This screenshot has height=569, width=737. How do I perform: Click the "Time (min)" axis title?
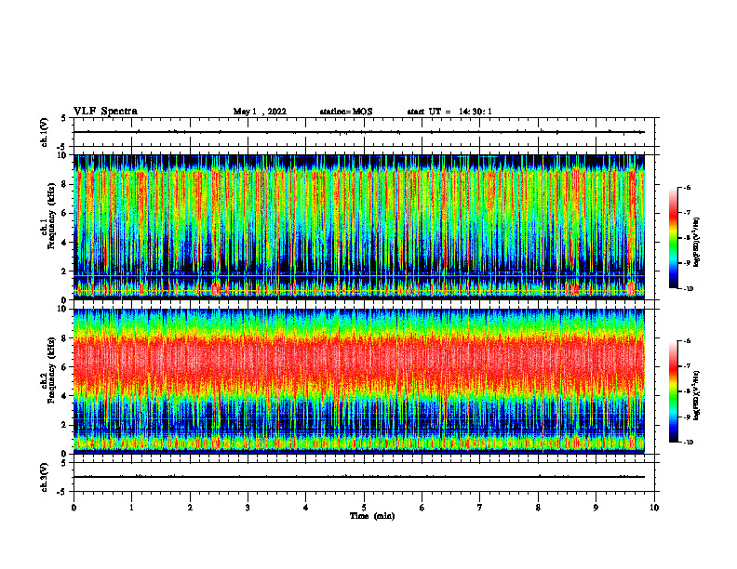(x=372, y=516)
